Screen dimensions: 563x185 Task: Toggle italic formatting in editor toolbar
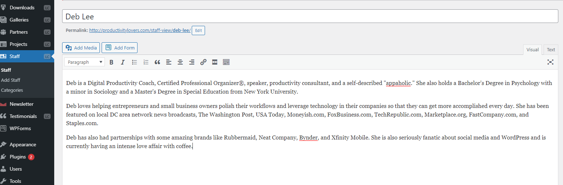click(123, 62)
